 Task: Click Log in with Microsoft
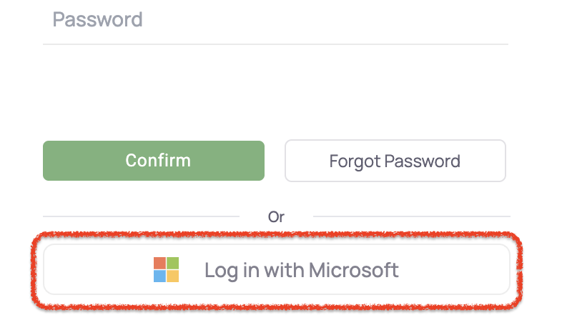coord(277,270)
